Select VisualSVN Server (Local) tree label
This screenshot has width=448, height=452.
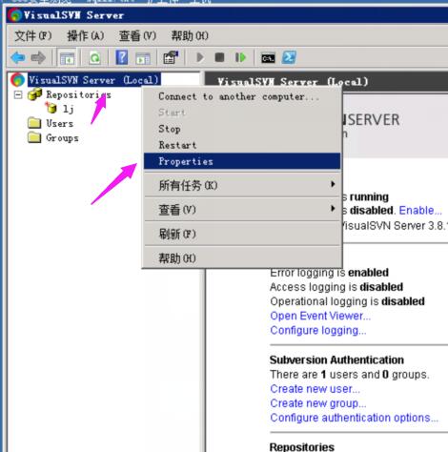[x=93, y=80]
